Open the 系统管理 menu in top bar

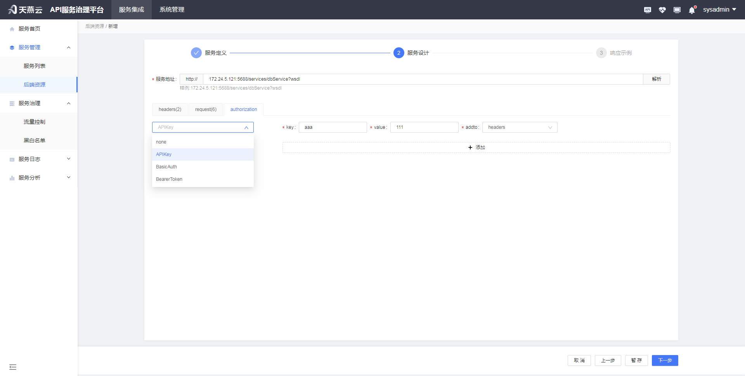coord(172,10)
